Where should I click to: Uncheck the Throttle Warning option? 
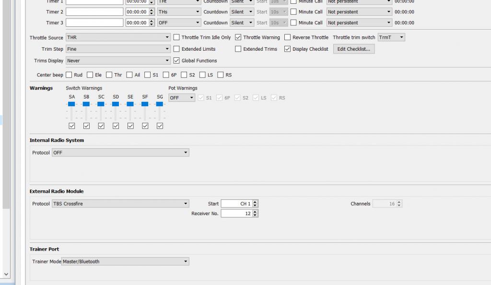[x=238, y=37]
